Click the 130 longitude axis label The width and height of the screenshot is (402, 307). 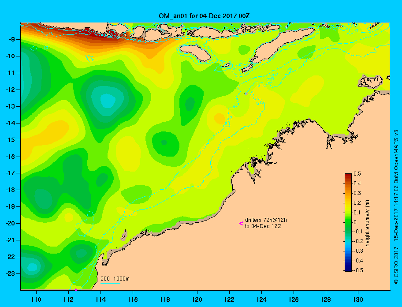pyautogui.click(x=358, y=300)
